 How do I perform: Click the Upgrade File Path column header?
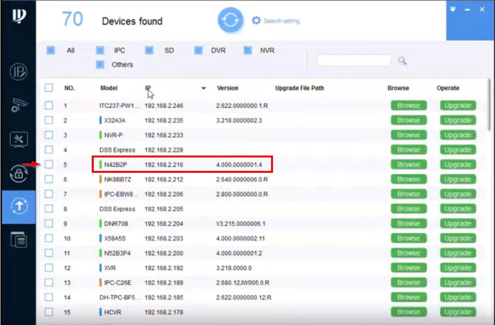[x=299, y=88]
